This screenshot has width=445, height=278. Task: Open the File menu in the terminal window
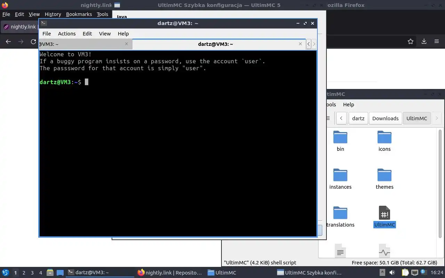click(47, 34)
